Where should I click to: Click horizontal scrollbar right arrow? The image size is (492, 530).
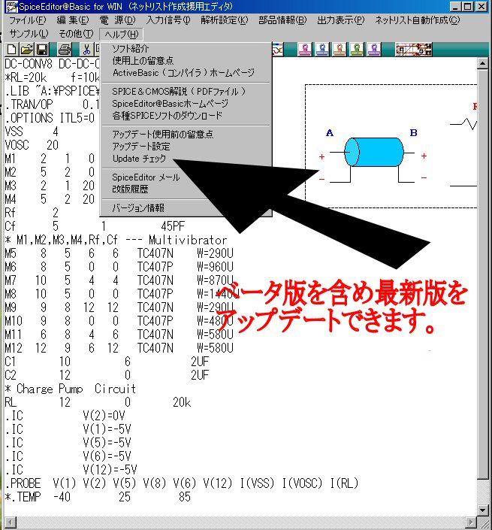(x=471, y=522)
